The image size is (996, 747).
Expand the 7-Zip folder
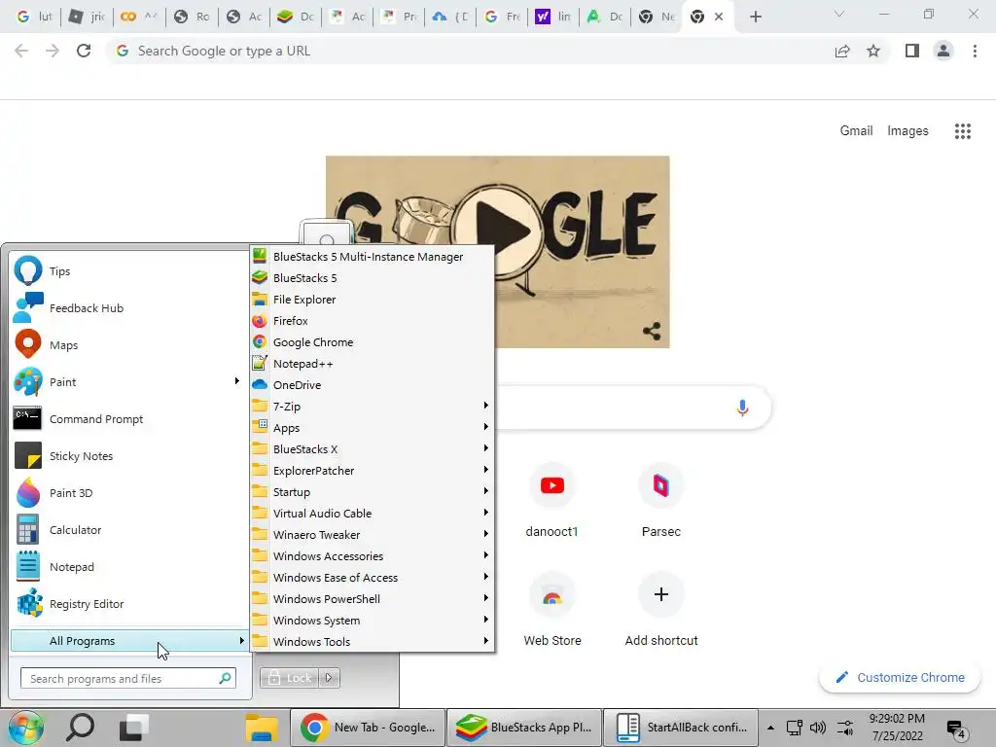pyautogui.click(x=373, y=407)
